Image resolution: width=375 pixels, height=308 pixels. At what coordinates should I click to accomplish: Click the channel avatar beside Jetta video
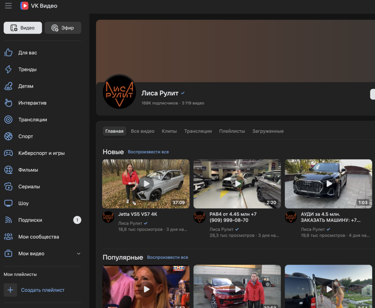[x=108, y=217]
